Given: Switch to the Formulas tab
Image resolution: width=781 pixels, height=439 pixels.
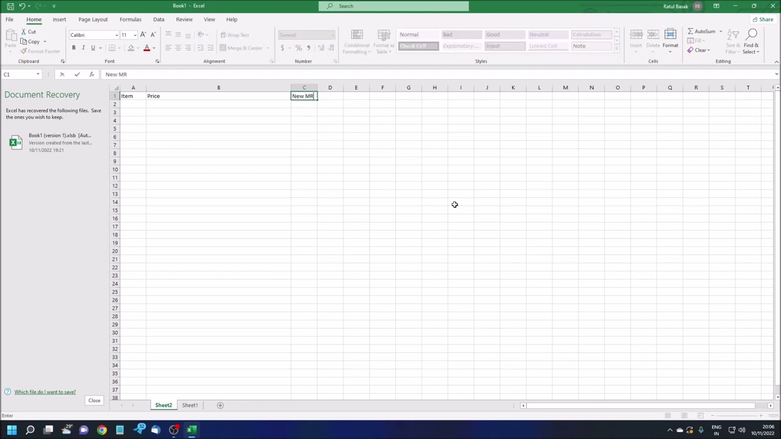Looking at the screenshot, I should point(131,20).
